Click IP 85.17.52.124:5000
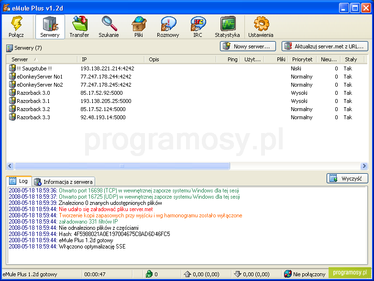The height and width of the screenshot is (281, 374). 103,109
